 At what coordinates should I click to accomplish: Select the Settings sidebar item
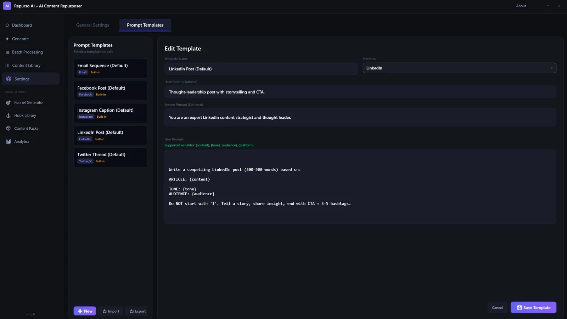(x=30, y=79)
